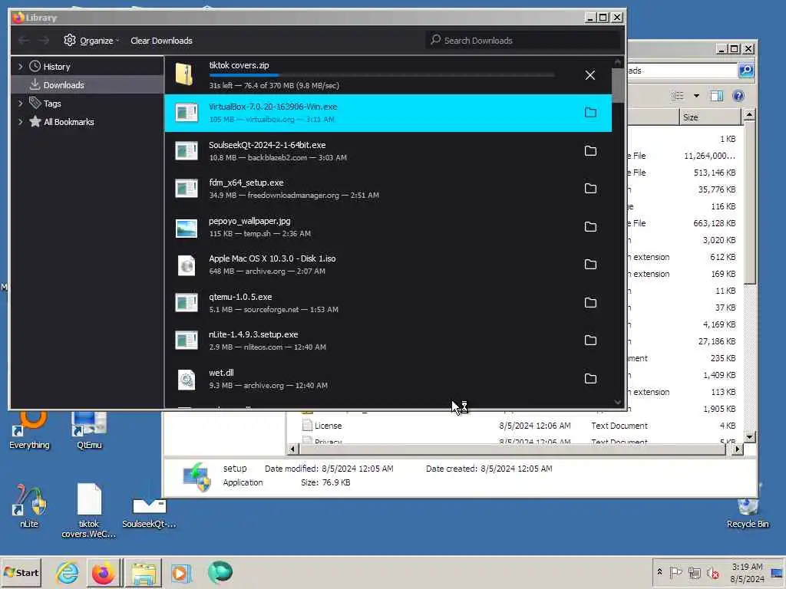Go back in Library navigation
The image size is (786, 589).
pos(24,41)
